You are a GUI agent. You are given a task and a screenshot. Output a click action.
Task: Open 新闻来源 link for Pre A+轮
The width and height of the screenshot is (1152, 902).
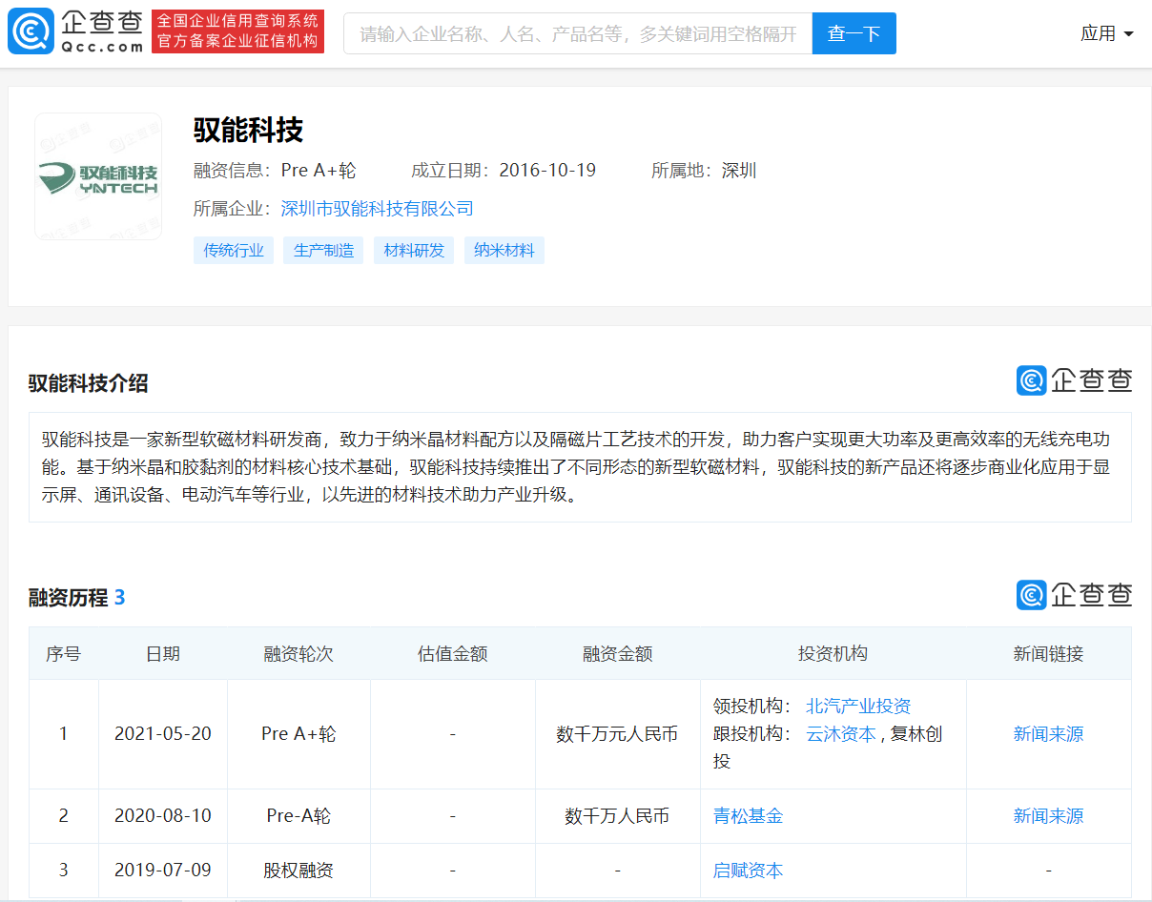pos(1048,734)
